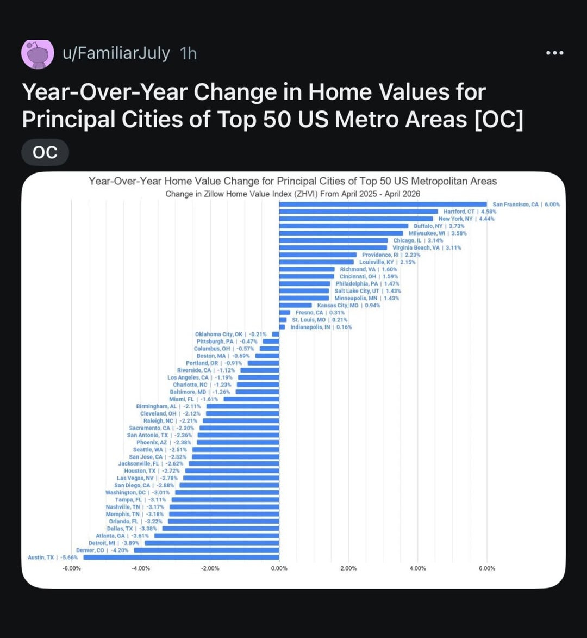
Task: Click the New York, NY 4.44% label
Action: pos(466,219)
